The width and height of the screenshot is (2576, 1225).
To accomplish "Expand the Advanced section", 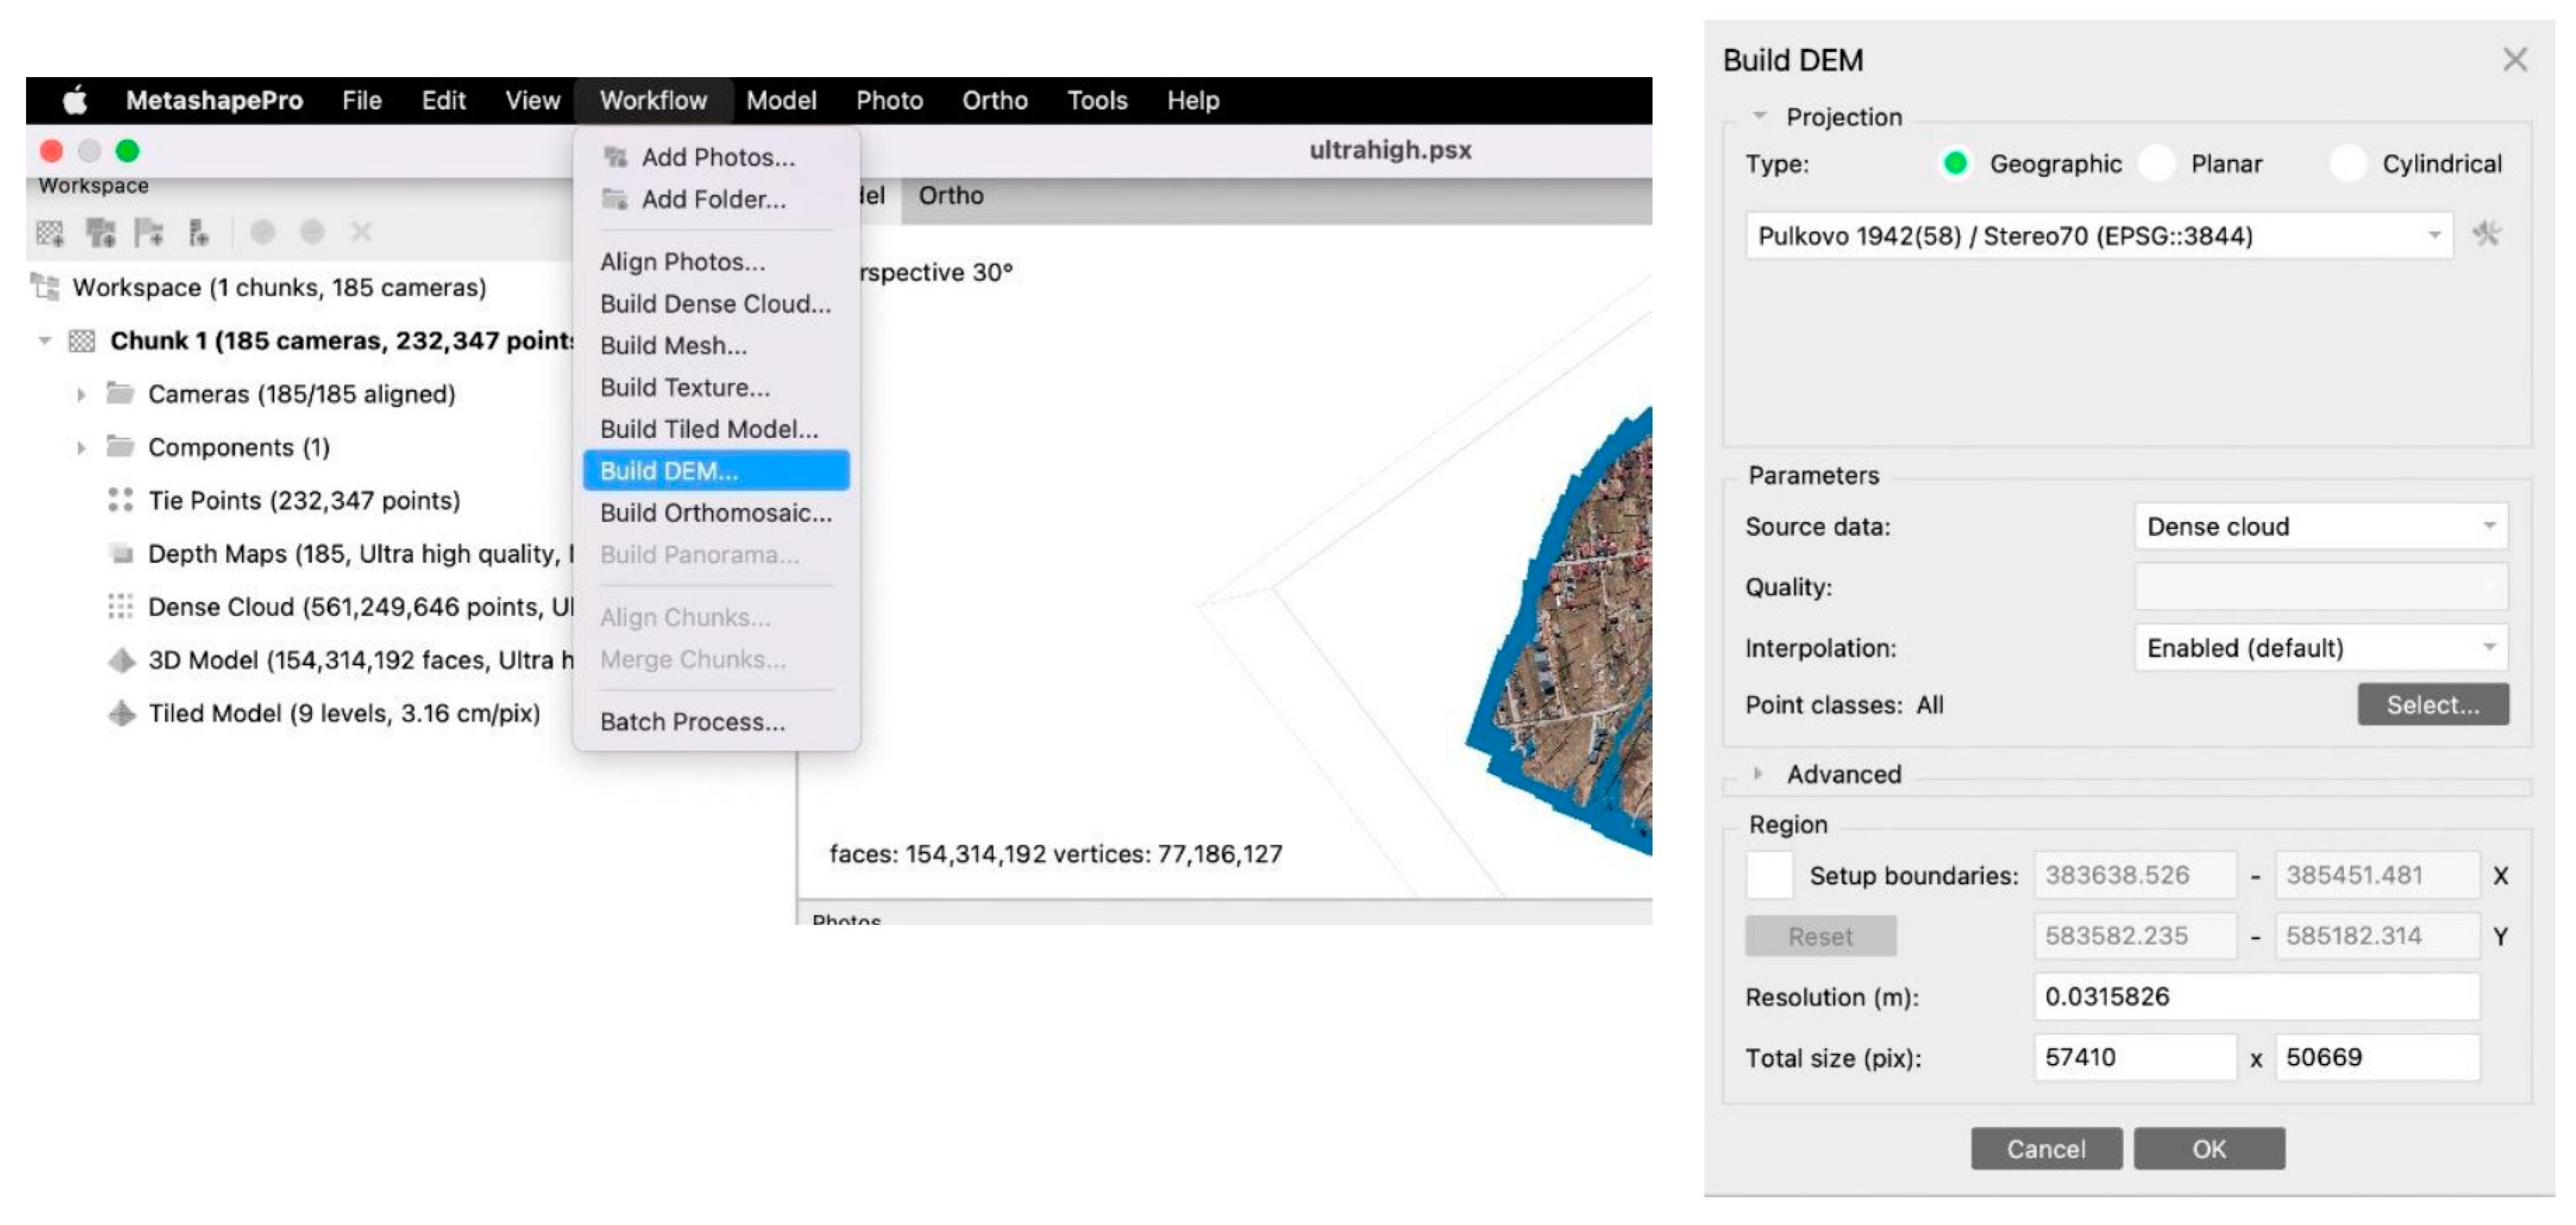I will point(1758,774).
